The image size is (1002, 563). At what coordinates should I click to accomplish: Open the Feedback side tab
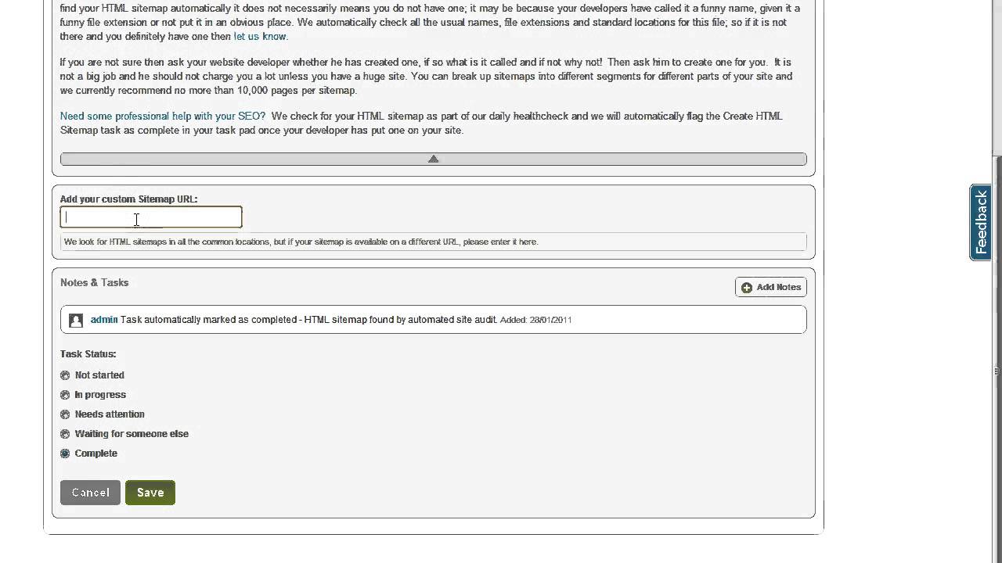[980, 222]
